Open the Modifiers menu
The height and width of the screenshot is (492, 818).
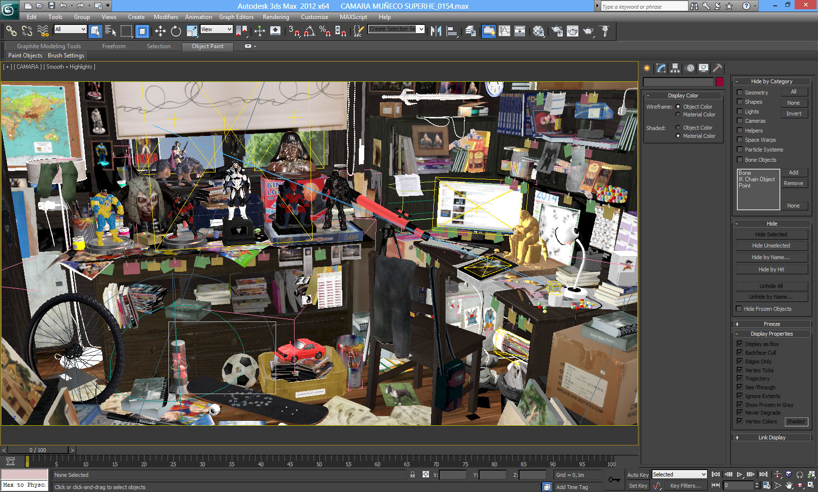tap(166, 17)
